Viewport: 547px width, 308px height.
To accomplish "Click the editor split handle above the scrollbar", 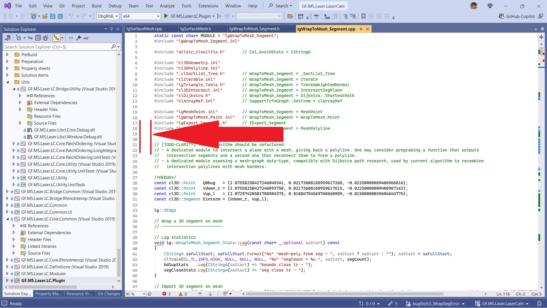I will [541, 37].
